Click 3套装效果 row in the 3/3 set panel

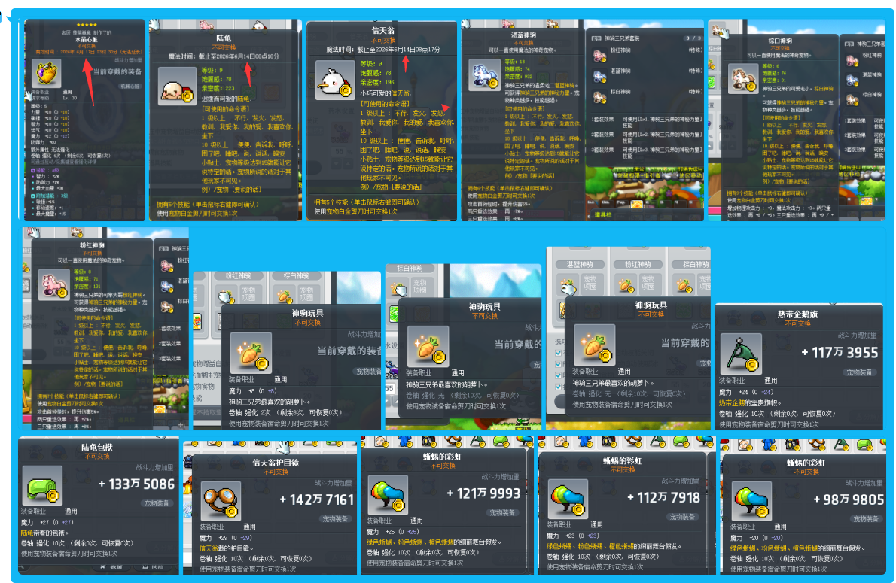[647, 153]
